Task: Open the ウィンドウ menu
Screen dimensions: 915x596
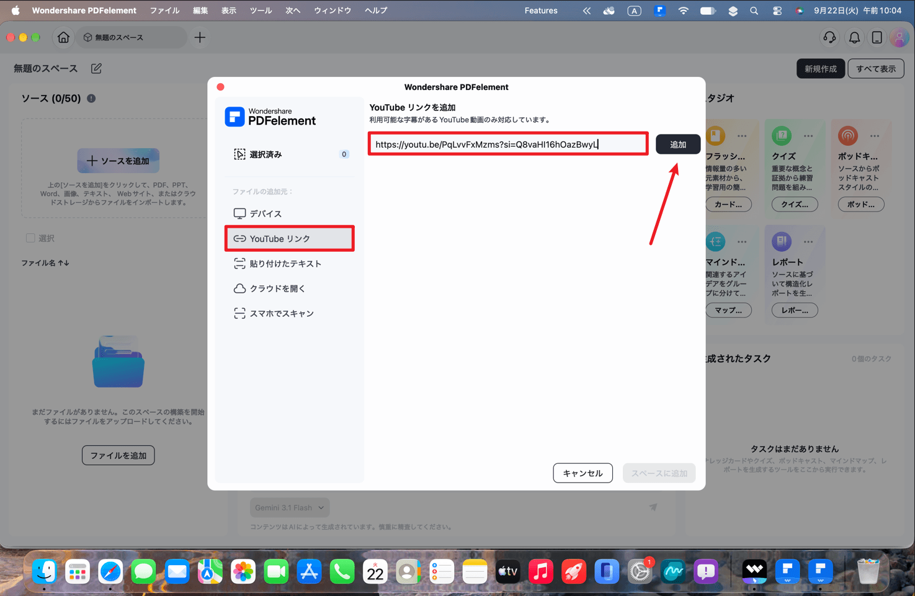Action: point(333,11)
